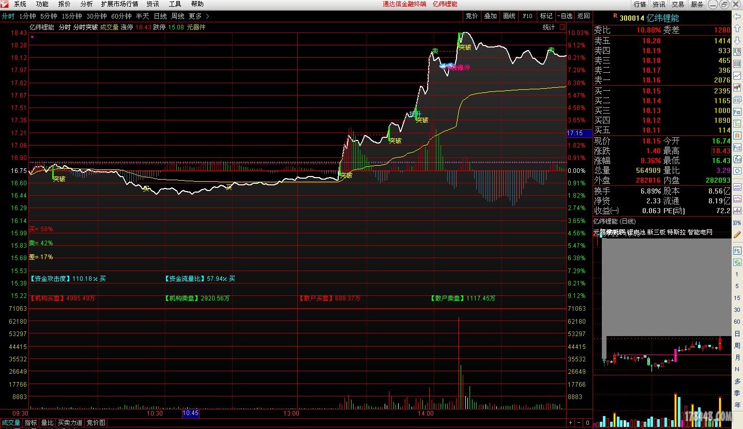This screenshot has height=429, width=743.
Task: Open the 功能 menu
Action: click(42, 4)
